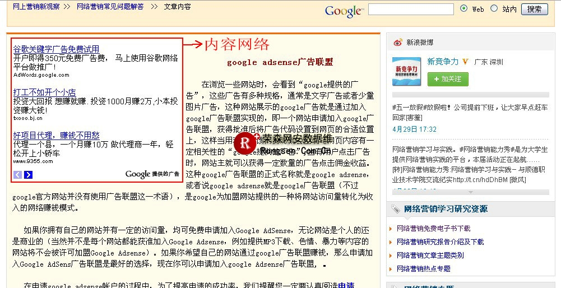The image size is (561, 288).
Task: Click the Google logo beside search box
Action: pos(344,11)
